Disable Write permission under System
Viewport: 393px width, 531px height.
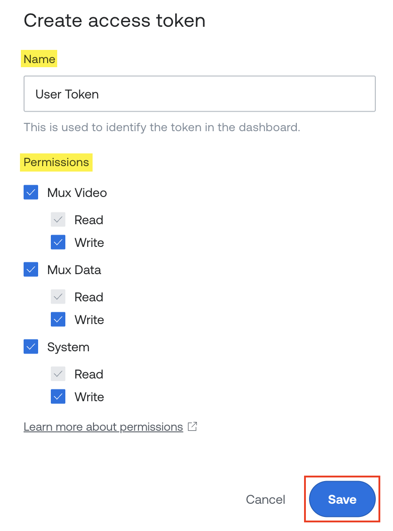[58, 396]
